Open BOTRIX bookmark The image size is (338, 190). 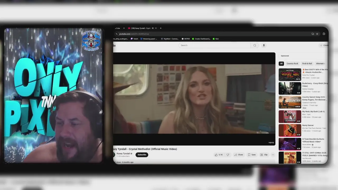tap(186, 39)
